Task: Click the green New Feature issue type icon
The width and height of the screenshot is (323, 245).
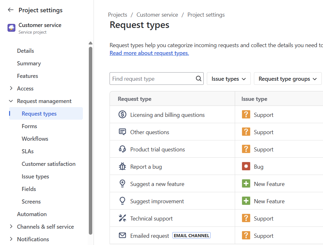Action: coord(246,183)
